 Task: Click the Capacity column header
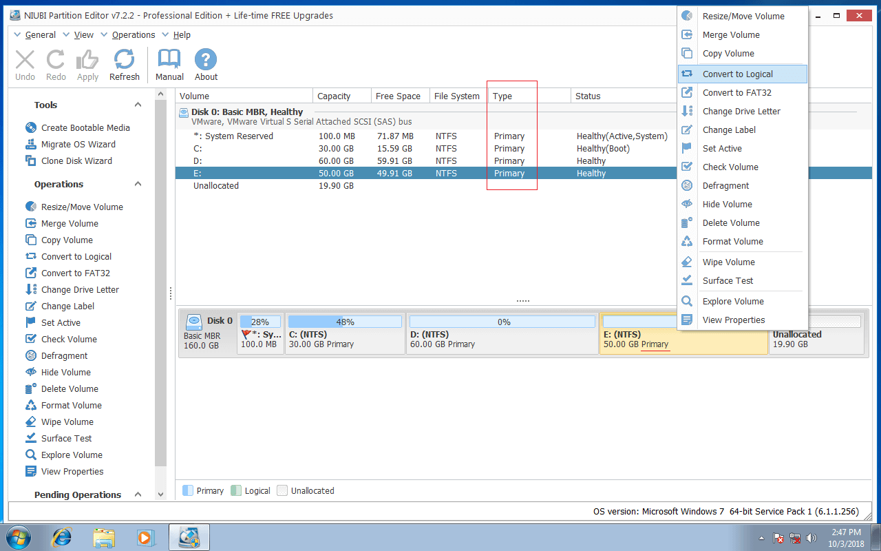tap(334, 96)
